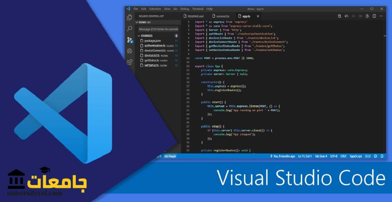Click 'Tab Size: 4' in status bar
392x202 pixels.
click(321, 156)
